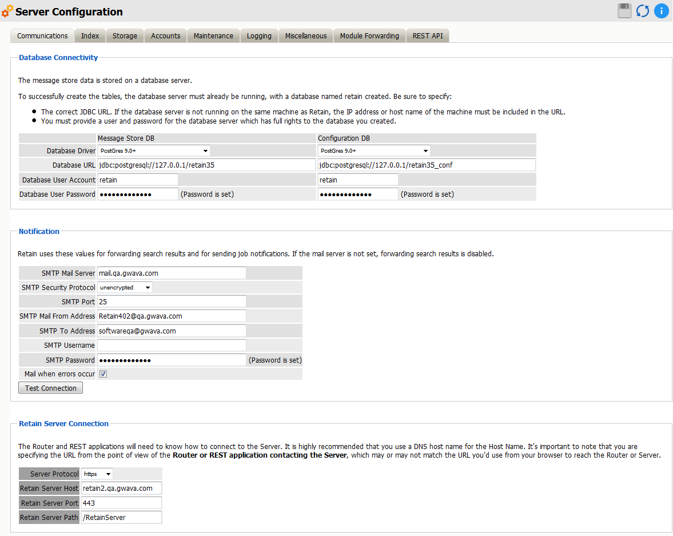Toggle Mail when errors occur checkbox

coord(103,374)
